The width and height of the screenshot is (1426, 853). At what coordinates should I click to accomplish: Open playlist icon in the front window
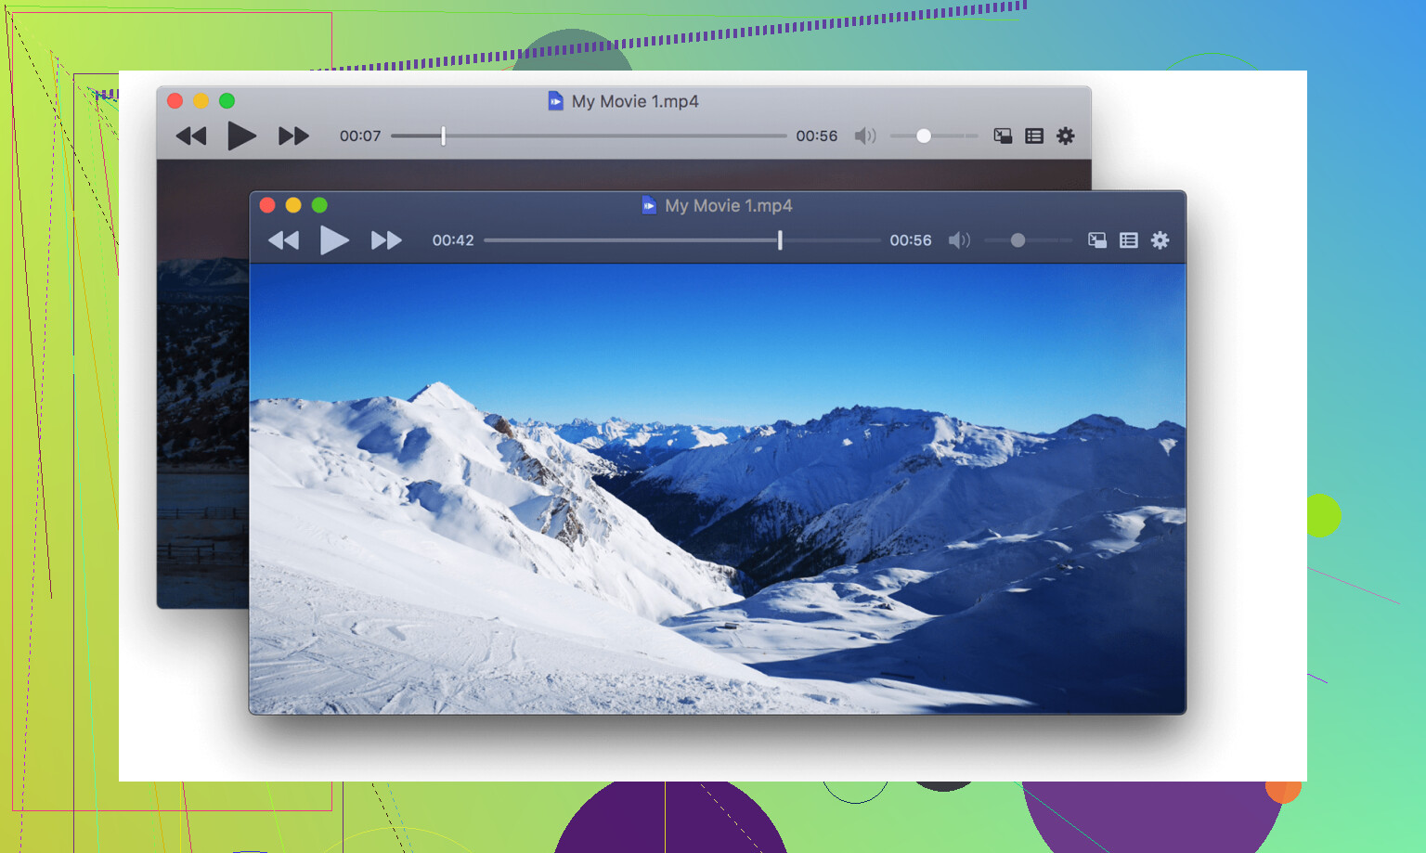point(1128,240)
